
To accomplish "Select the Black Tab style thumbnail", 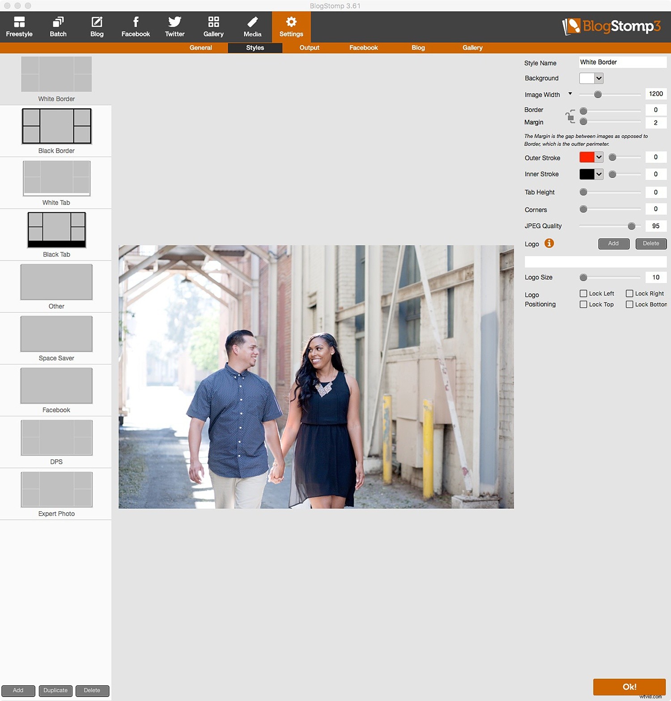I will (x=56, y=230).
